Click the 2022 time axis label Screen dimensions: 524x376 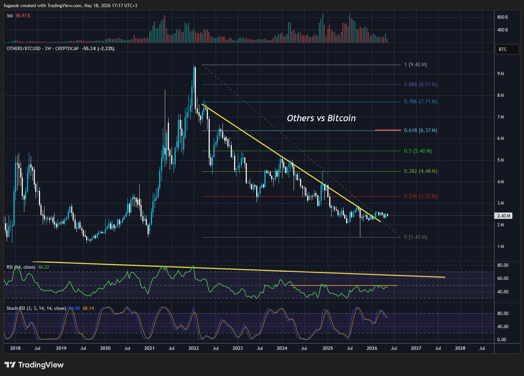(194, 349)
